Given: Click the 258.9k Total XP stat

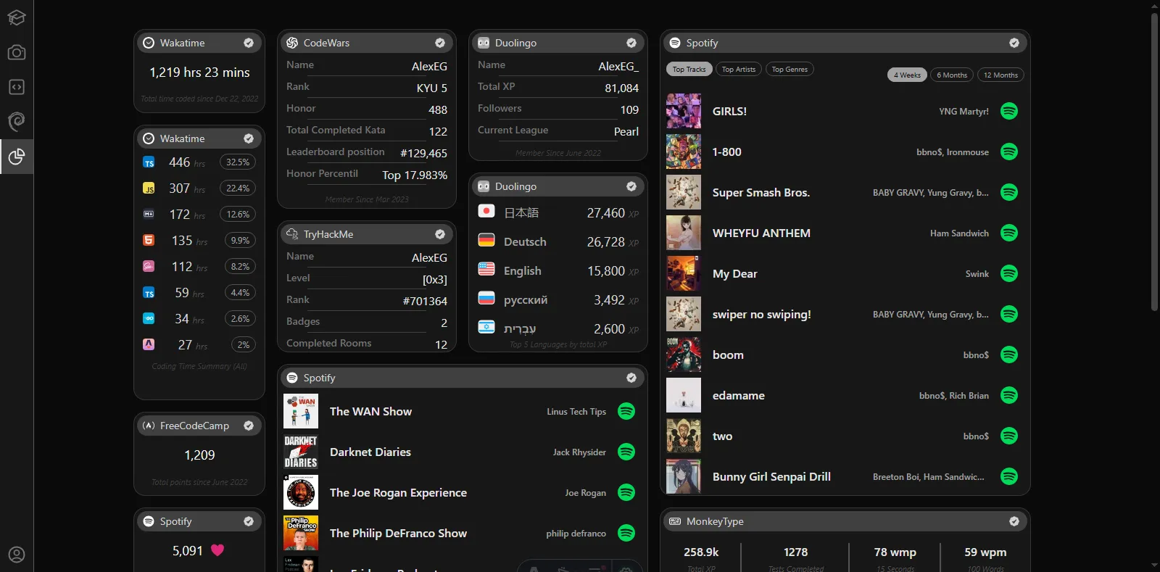Looking at the screenshot, I should [x=701, y=552].
